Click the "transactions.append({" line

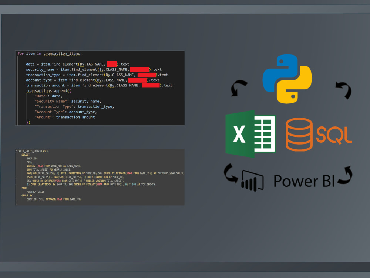click(x=48, y=91)
